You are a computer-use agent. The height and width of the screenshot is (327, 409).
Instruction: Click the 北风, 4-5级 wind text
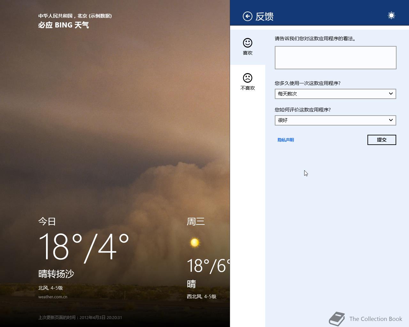coord(50,288)
